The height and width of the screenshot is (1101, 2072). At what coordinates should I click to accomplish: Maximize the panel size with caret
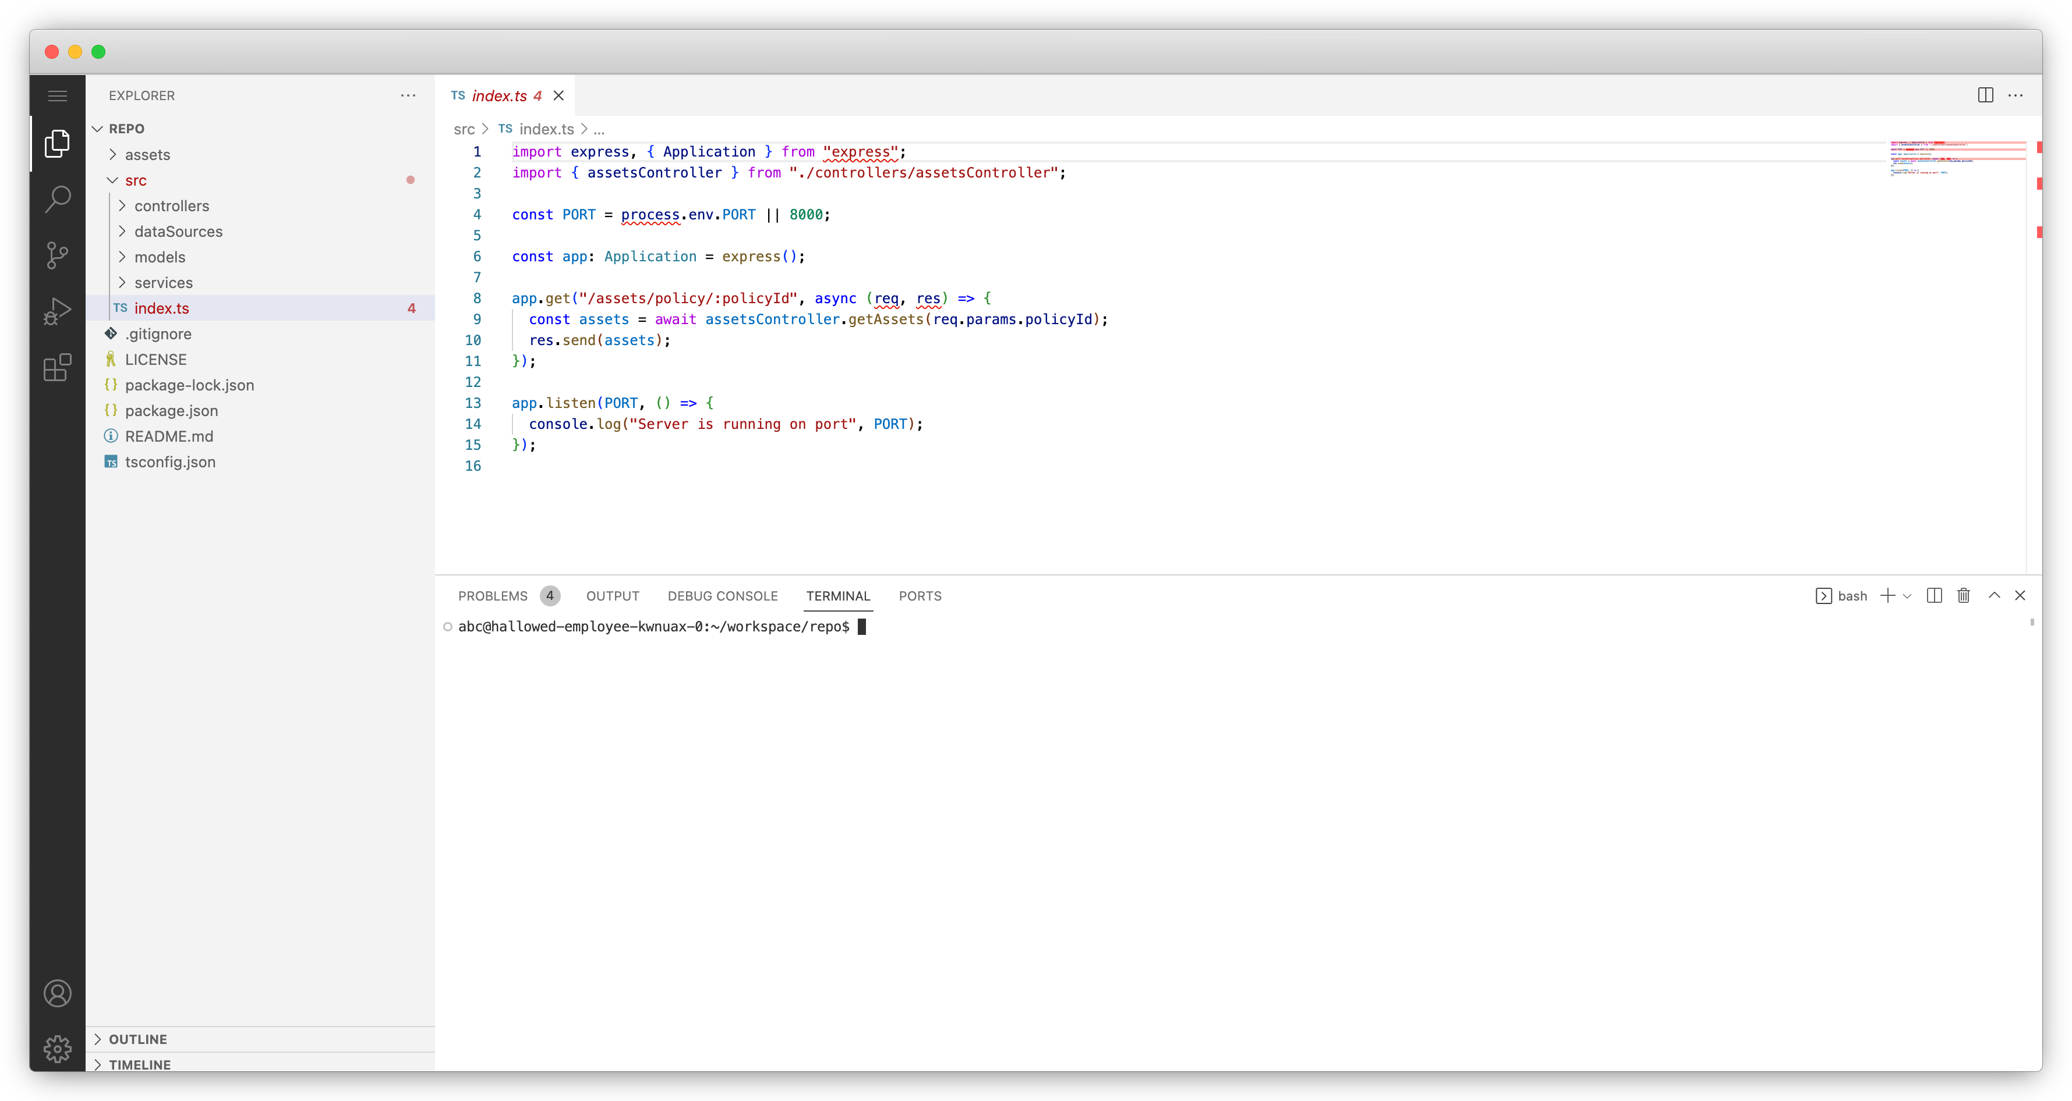[1994, 595]
